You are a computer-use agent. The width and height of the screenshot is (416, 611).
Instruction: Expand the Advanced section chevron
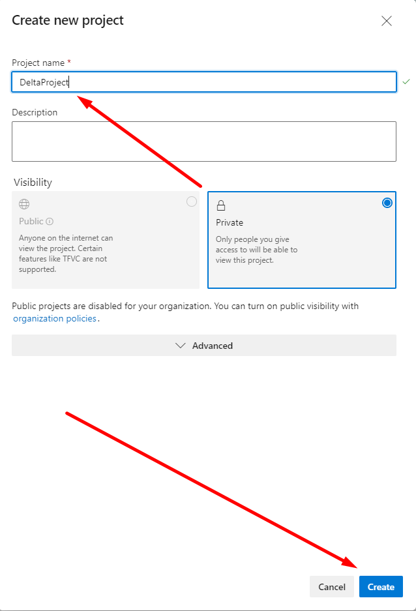click(181, 346)
